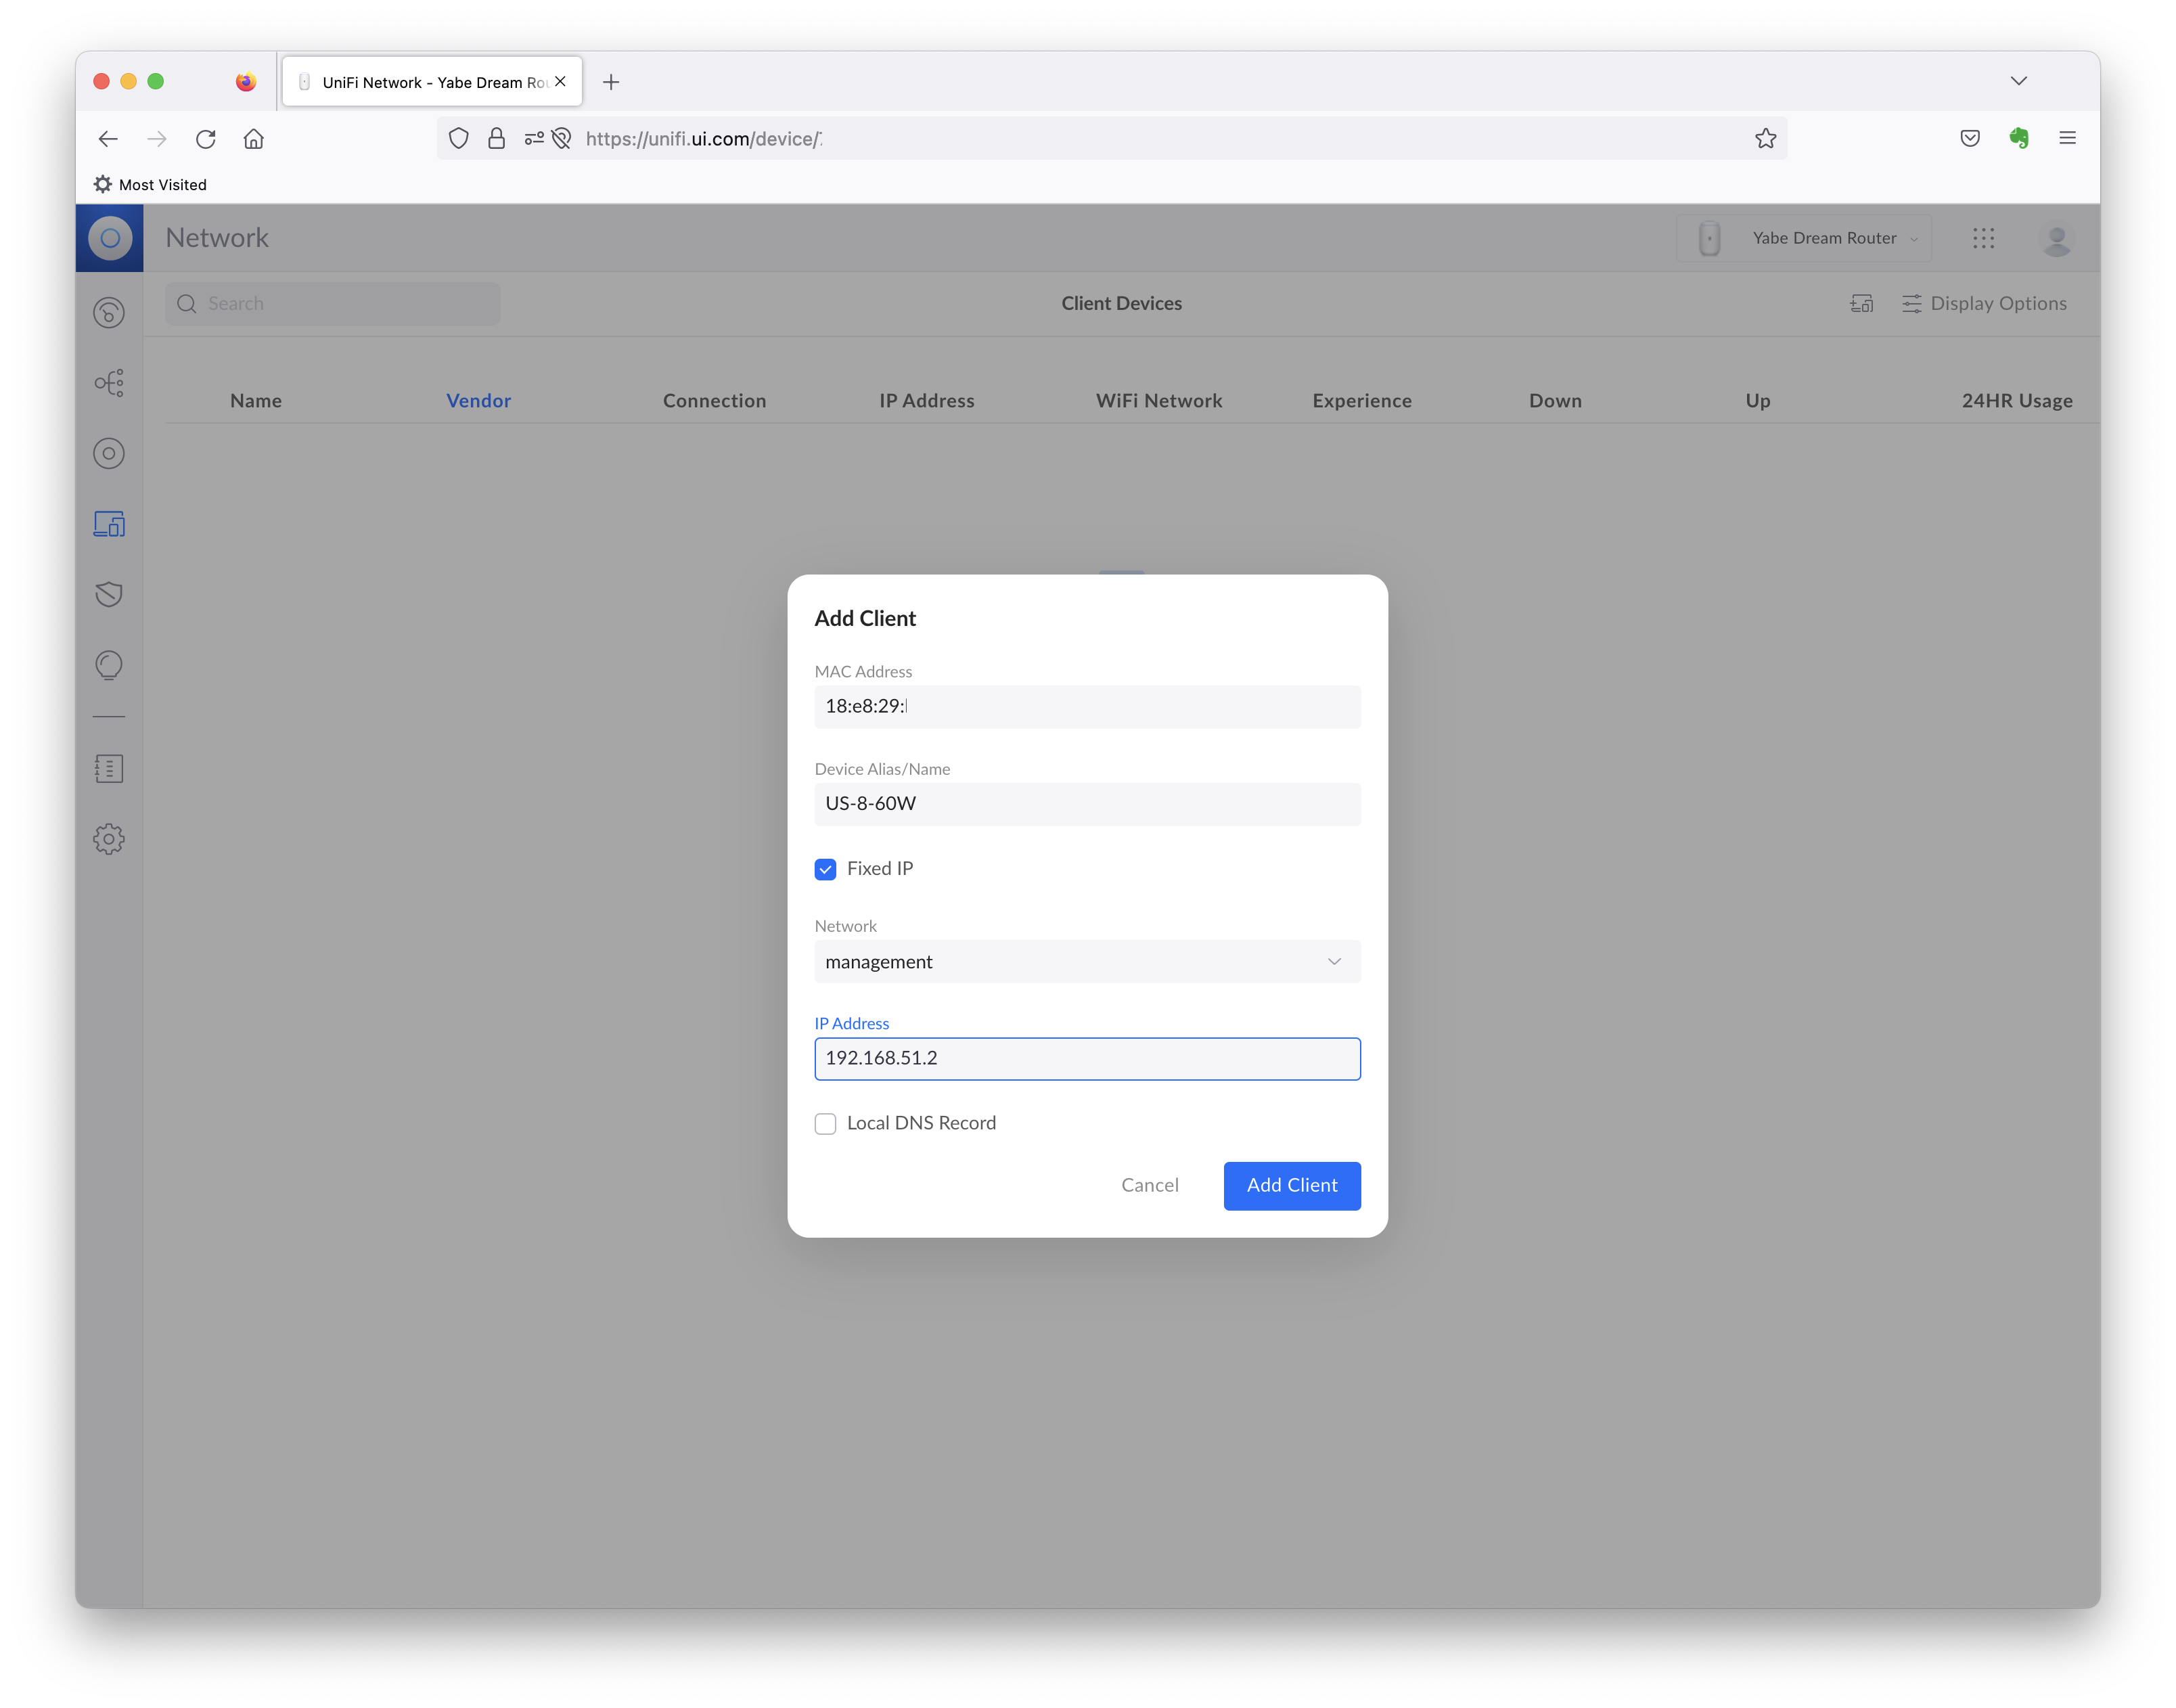Open the Pocket save icon
The height and width of the screenshot is (1708, 2176).
[1970, 139]
